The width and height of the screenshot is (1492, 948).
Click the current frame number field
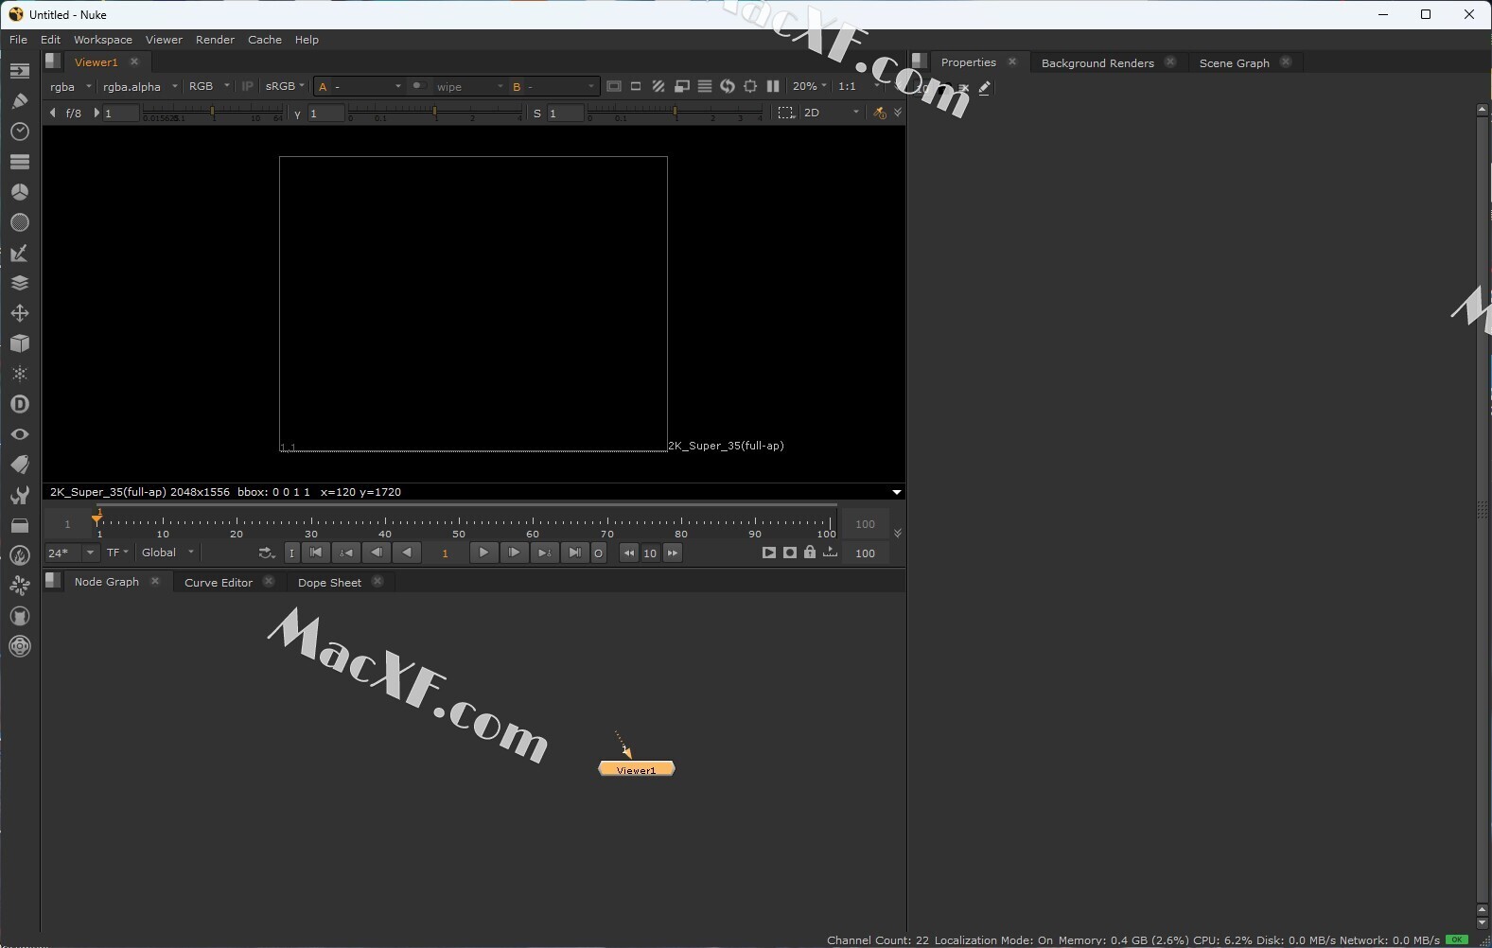point(445,553)
